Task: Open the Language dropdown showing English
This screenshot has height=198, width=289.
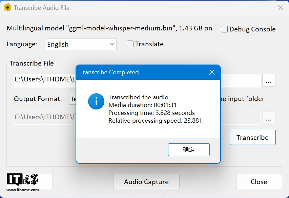Action: pyautogui.click(x=81, y=44)
